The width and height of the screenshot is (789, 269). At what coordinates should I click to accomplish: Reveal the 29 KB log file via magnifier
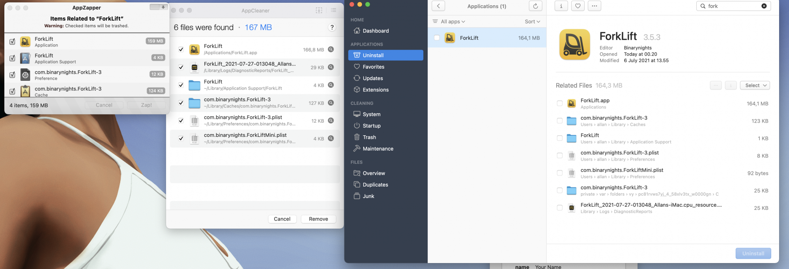coord(331,67)
